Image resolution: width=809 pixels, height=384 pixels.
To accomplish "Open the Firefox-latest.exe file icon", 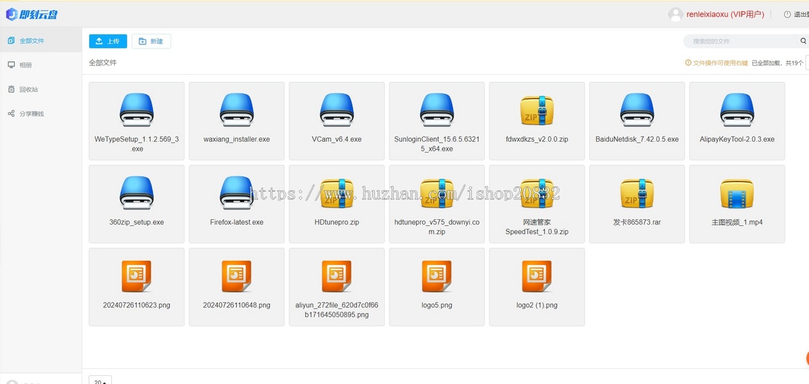I will pyautogui.click(x=237, y=193).
